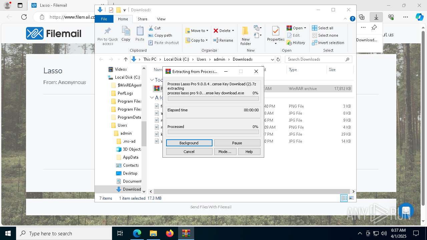The image size is (427, 240).
Task: Click the Explorer help question icon
Action: 352,19
